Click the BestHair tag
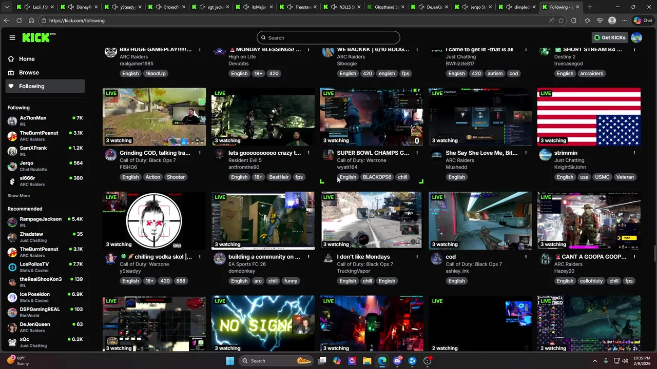Screen dimensions: 657x369 [x=279, y=177]
